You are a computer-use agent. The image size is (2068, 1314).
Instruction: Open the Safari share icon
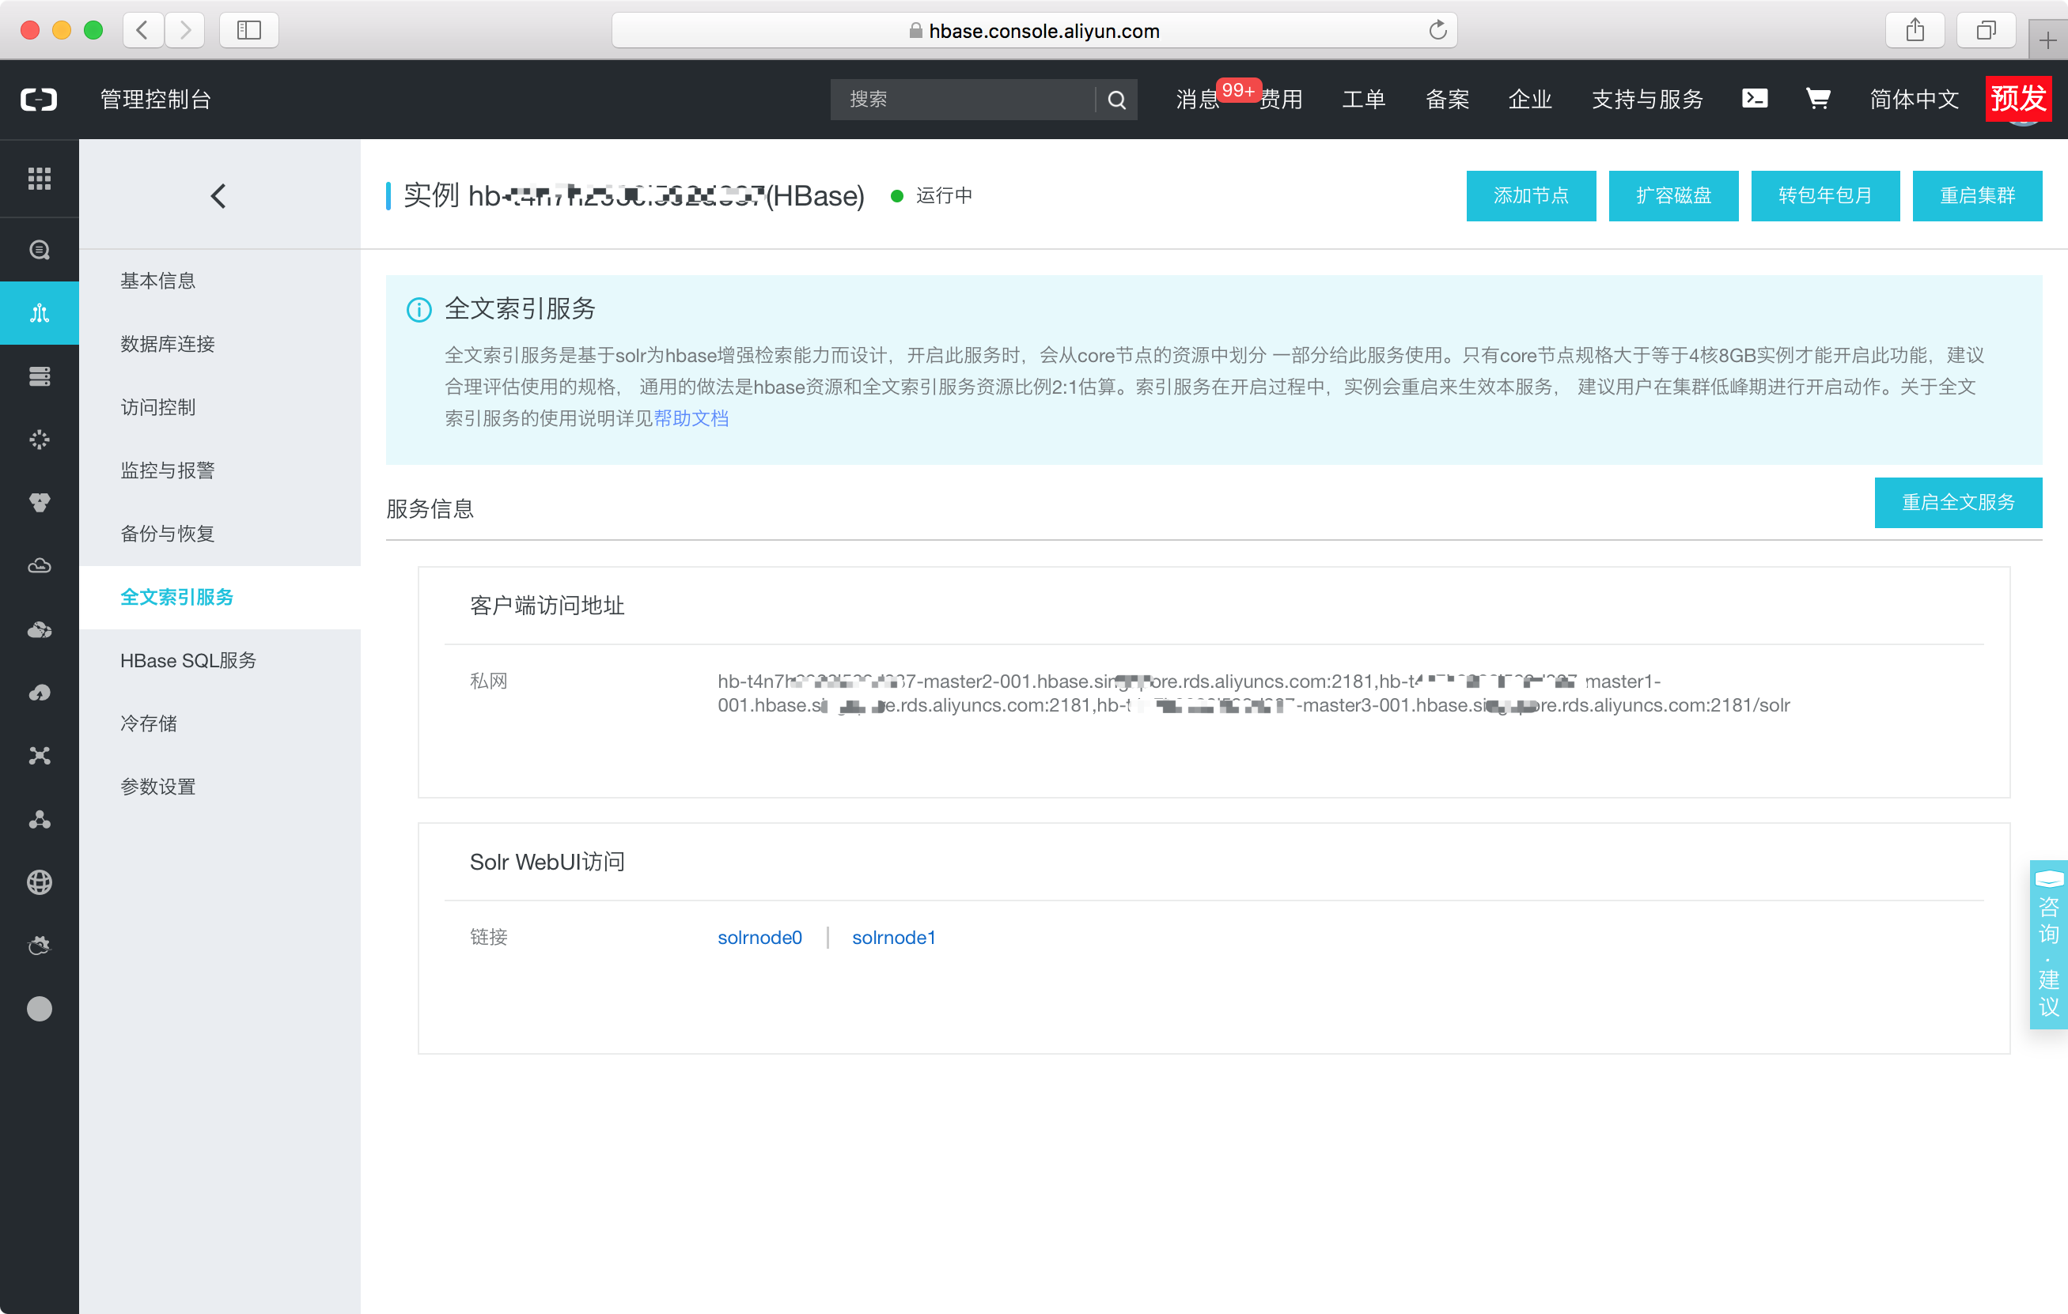(1915, 30)
